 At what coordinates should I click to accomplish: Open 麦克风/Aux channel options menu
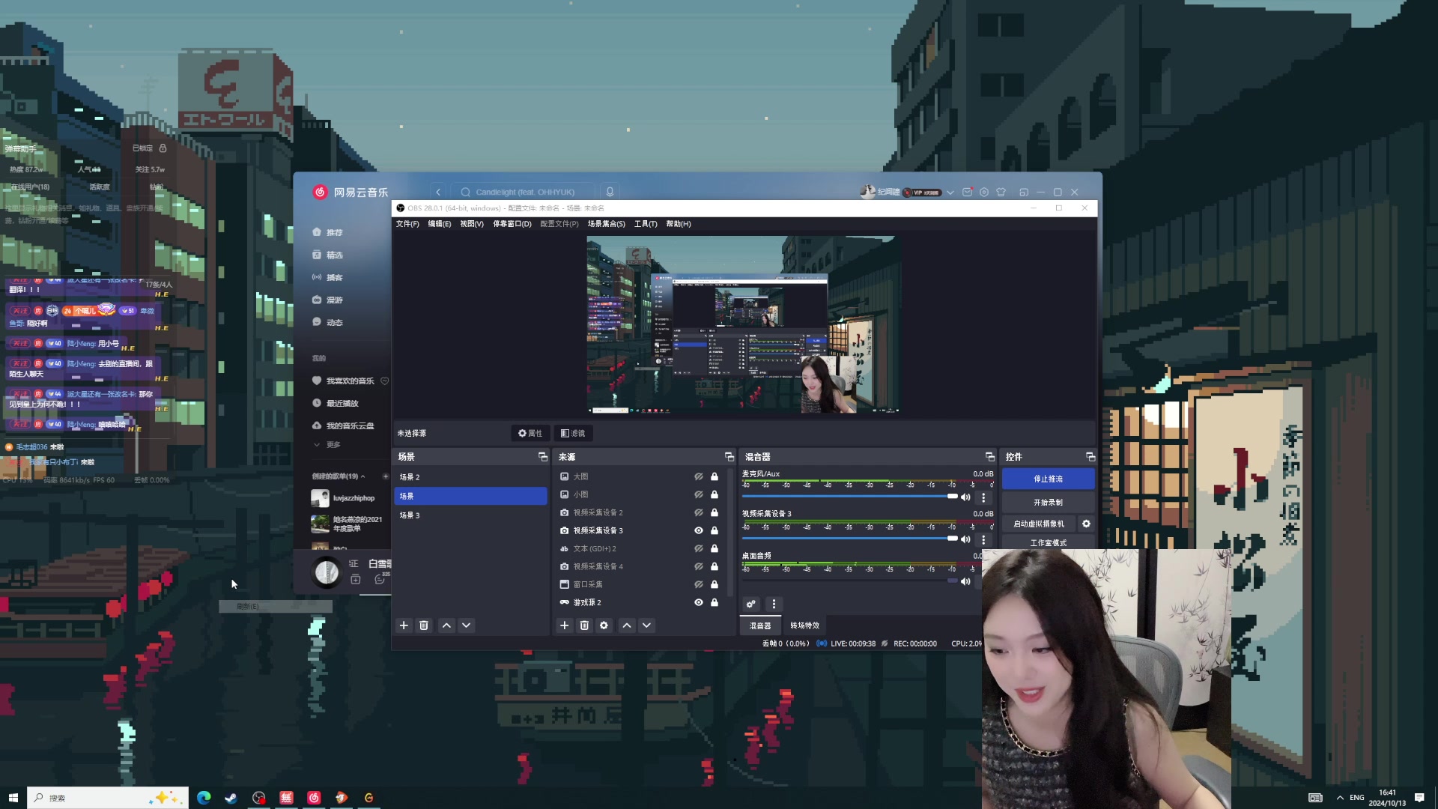click(984, 497)
